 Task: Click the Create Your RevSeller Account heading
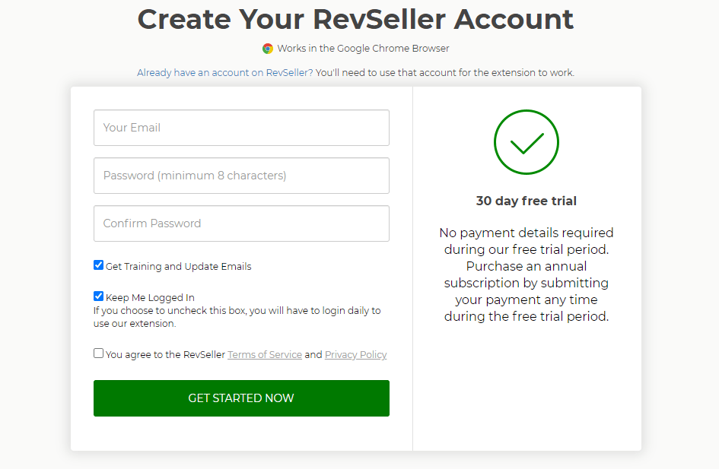click(x=355, y=19)
